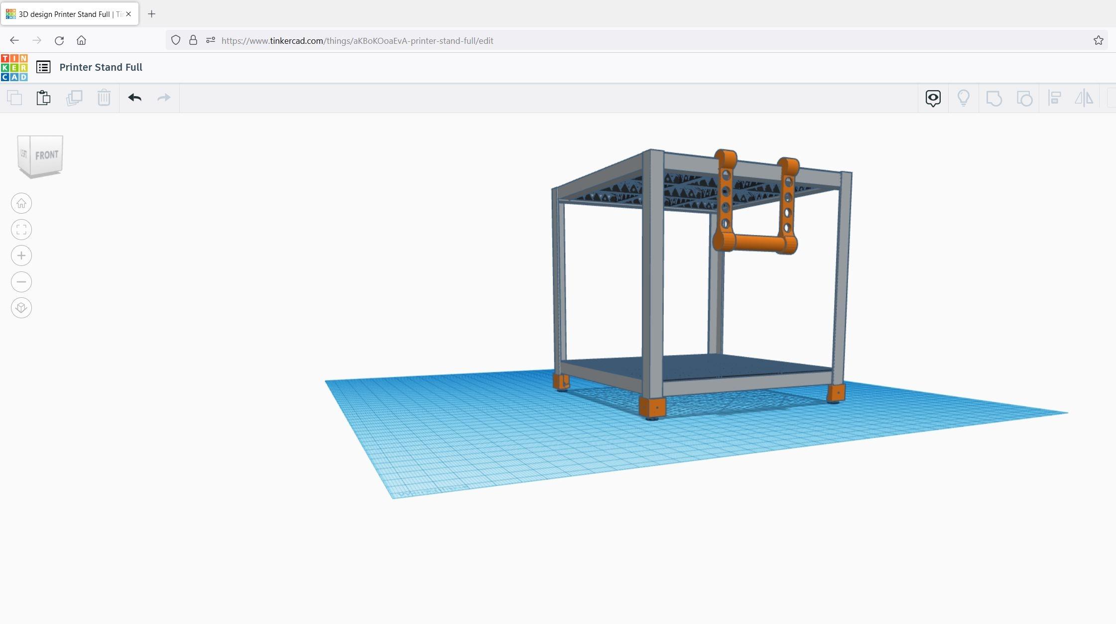Image resolution: width=1116 pixels, height=624 pixels.
Task: Click the Redo arrow
Action: pyautogui.click(x=164, y=98)
